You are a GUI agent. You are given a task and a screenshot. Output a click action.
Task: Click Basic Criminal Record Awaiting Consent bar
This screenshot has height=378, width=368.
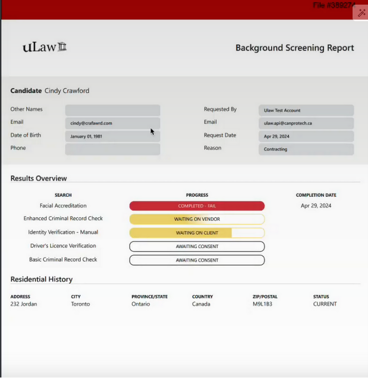click(197, 260)
